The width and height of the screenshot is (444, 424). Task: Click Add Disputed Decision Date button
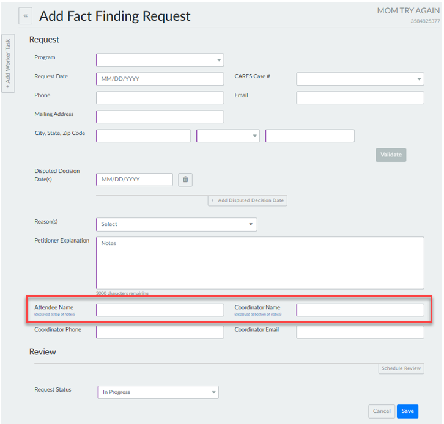(x=248, y=200)
